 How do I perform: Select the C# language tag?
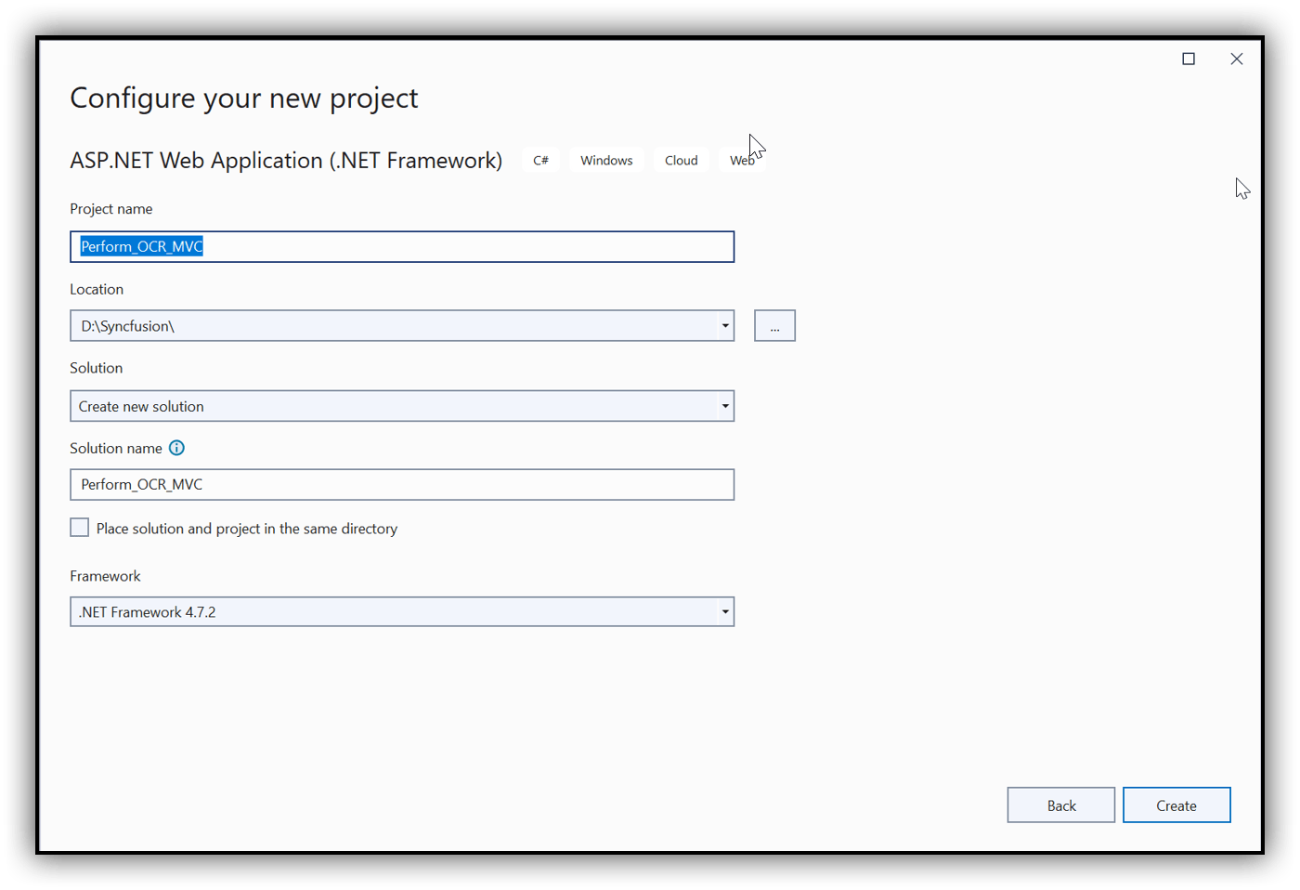pos(540,160)
